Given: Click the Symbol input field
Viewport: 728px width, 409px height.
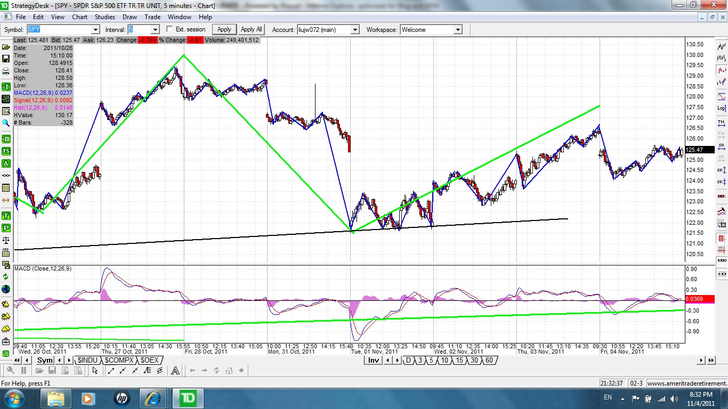Looking at the screenshot, I should point(59,30).
